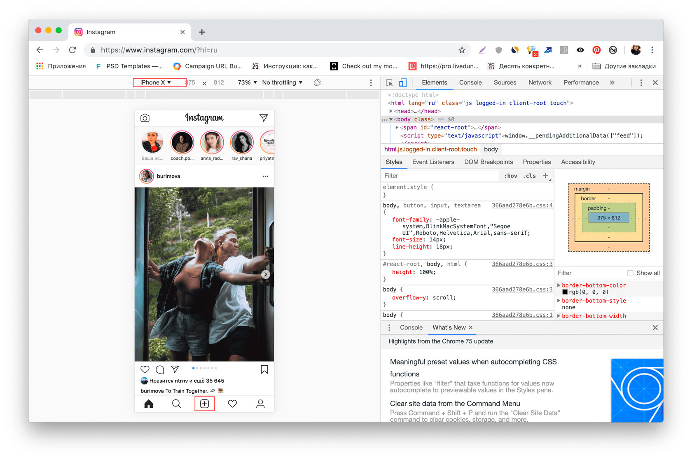Enable the Show all checkbox

click(x=630, y=273)
